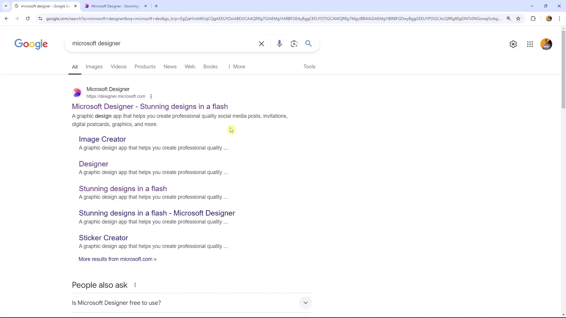The height and width of the screenshot is (318, 566).
Task: Click into the search field text
Action: coord(96,44)
